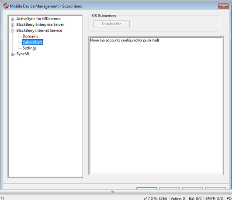The image size is (232, 200).
Task: Select the Subscribers tree item
Action: [x=32, y=42]
